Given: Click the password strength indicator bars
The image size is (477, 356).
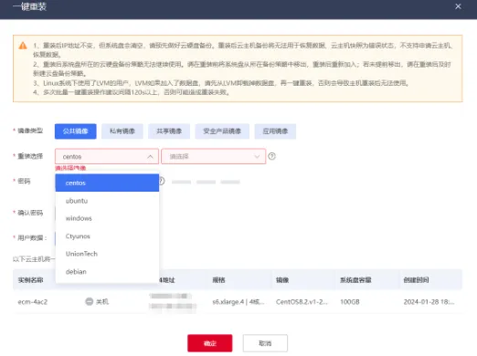Looking at the screenshot, I should coord(206,182).
